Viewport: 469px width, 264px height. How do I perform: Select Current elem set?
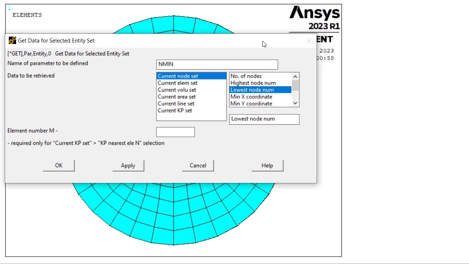192,83
